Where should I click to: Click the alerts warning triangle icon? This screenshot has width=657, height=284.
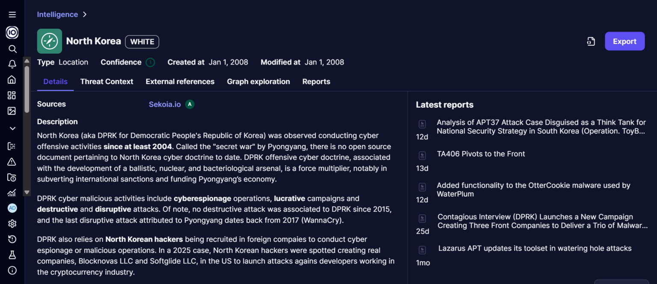coord(12,162)
